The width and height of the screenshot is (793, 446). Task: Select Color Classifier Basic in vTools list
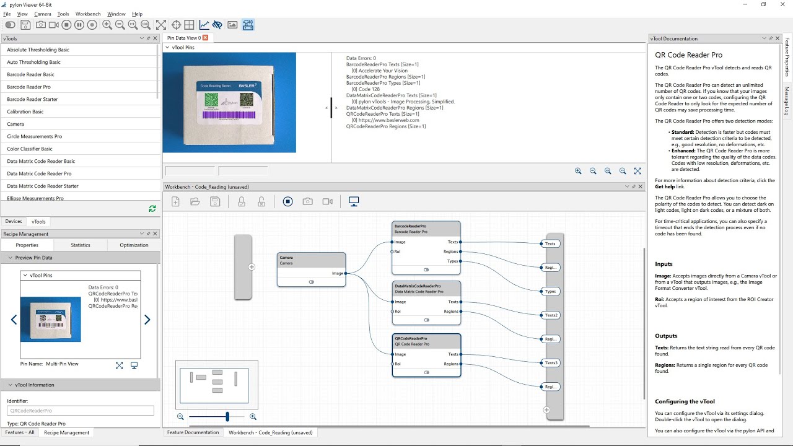pyautogui.click(x=79, y=149)
